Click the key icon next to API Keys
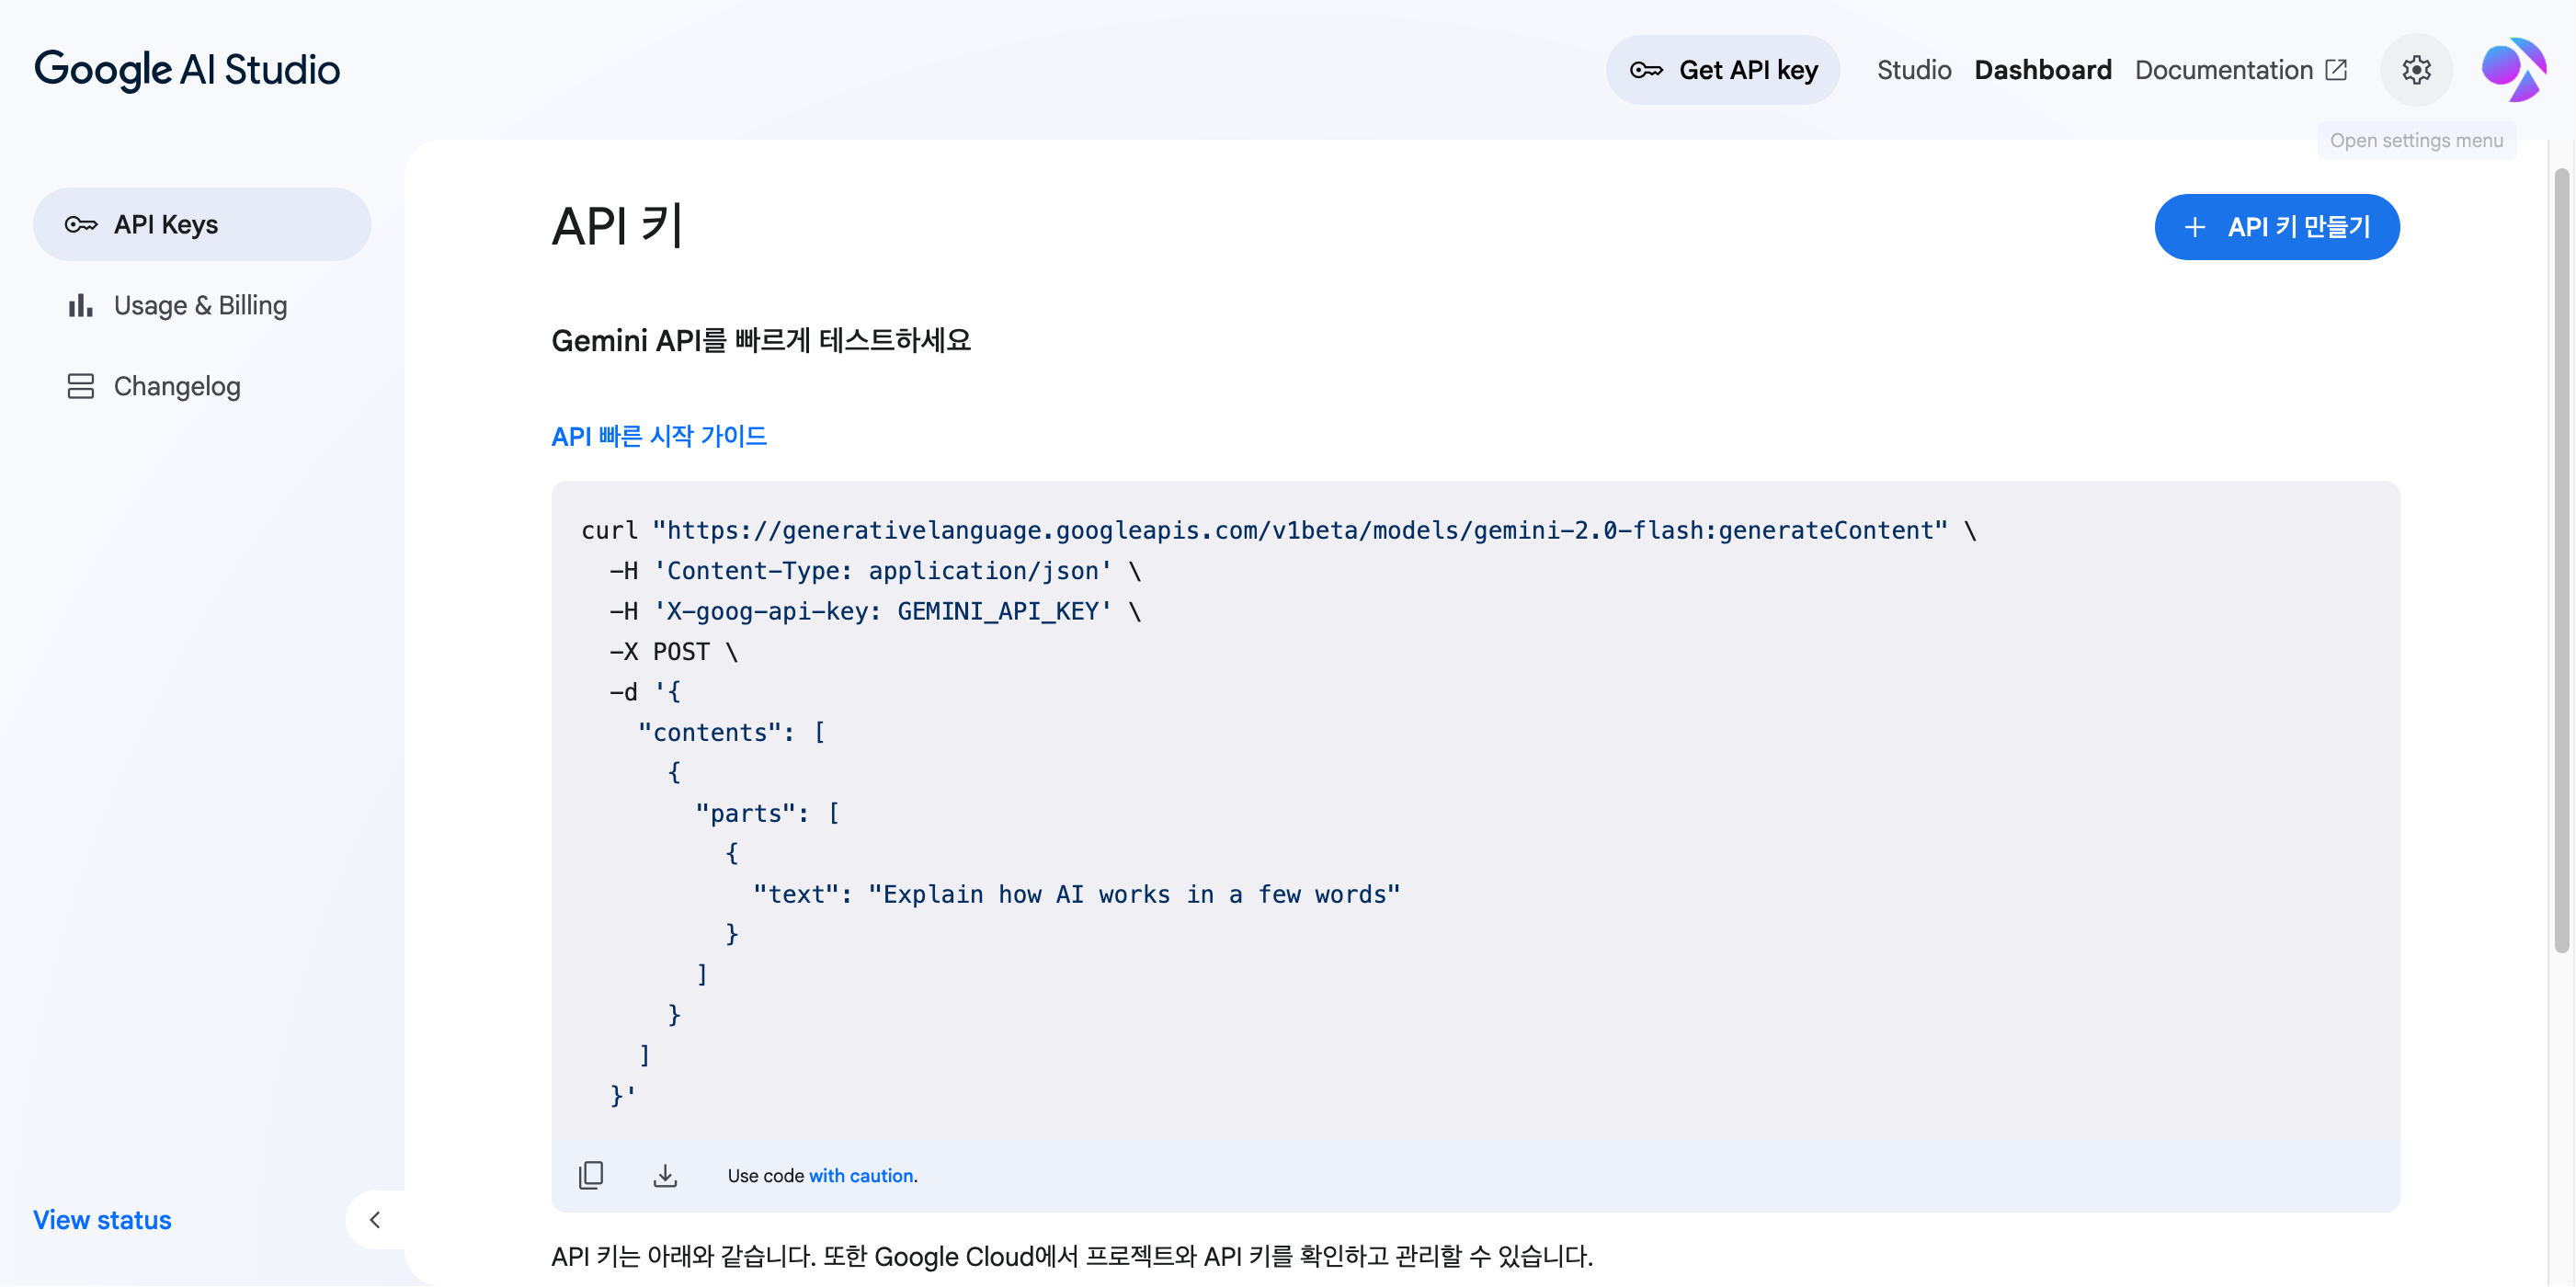2576x1287 pixels. point(81,225)
